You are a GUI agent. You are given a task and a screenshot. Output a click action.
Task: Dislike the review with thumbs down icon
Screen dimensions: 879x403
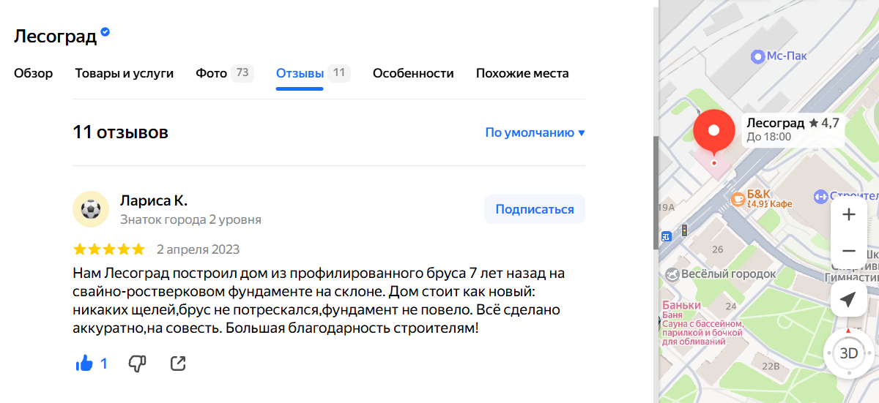click(x=137, y=364)
